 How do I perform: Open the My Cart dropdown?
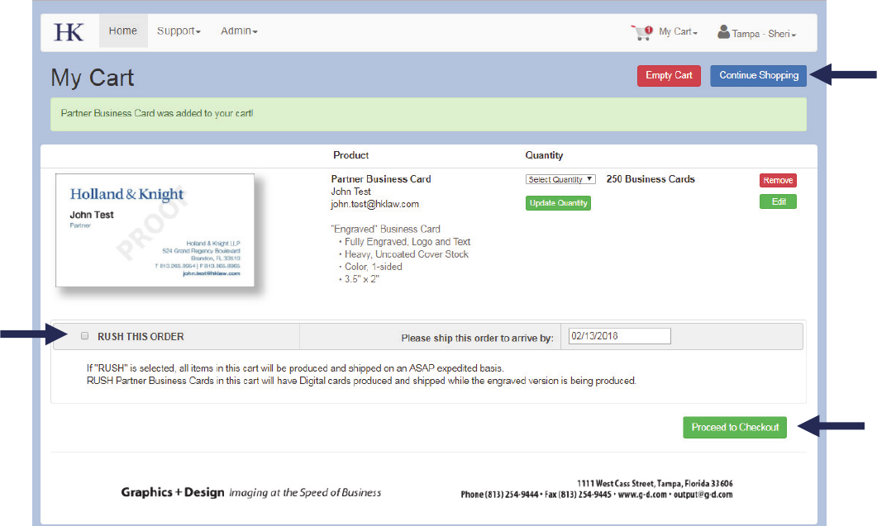(678, 32)
